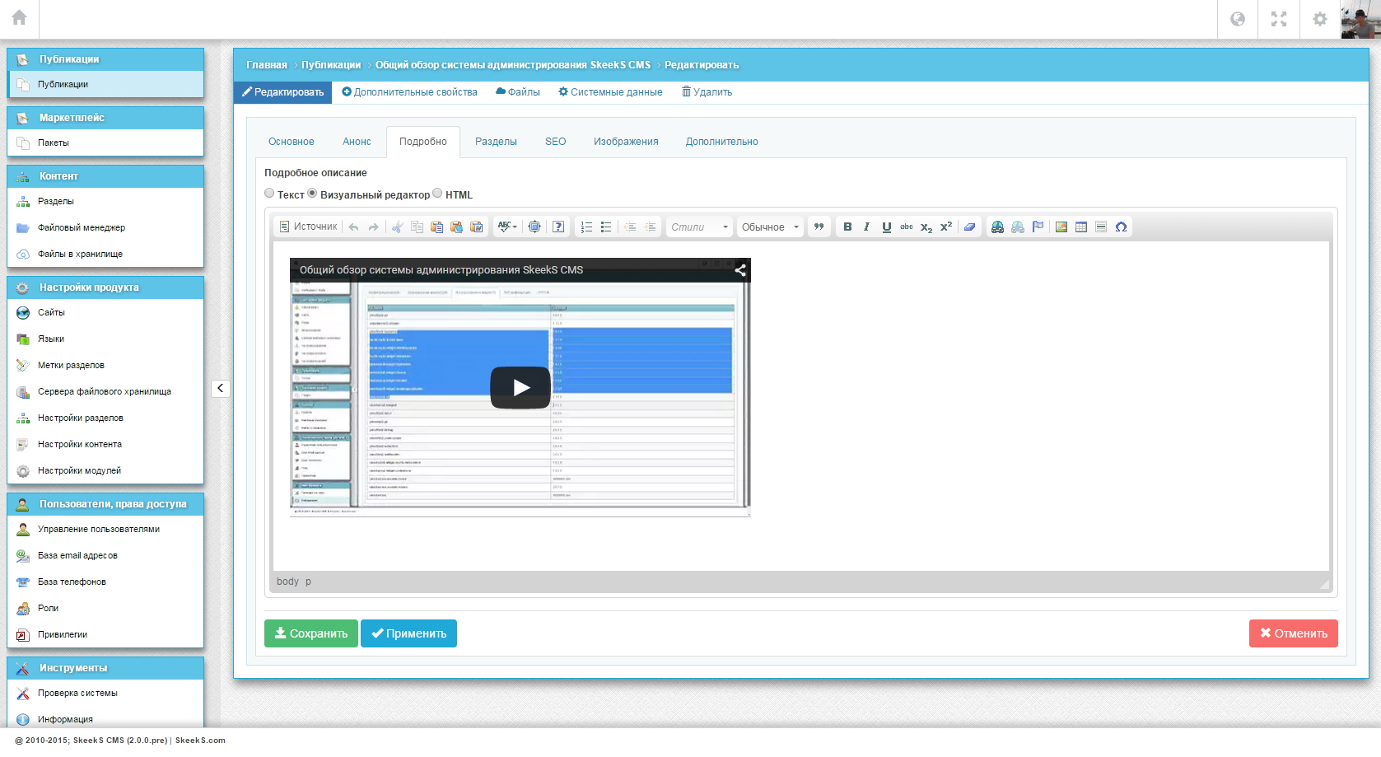Screen dimensions: 1381x757
Task: Insert a link via the globe icon
Action: (997, 227)
